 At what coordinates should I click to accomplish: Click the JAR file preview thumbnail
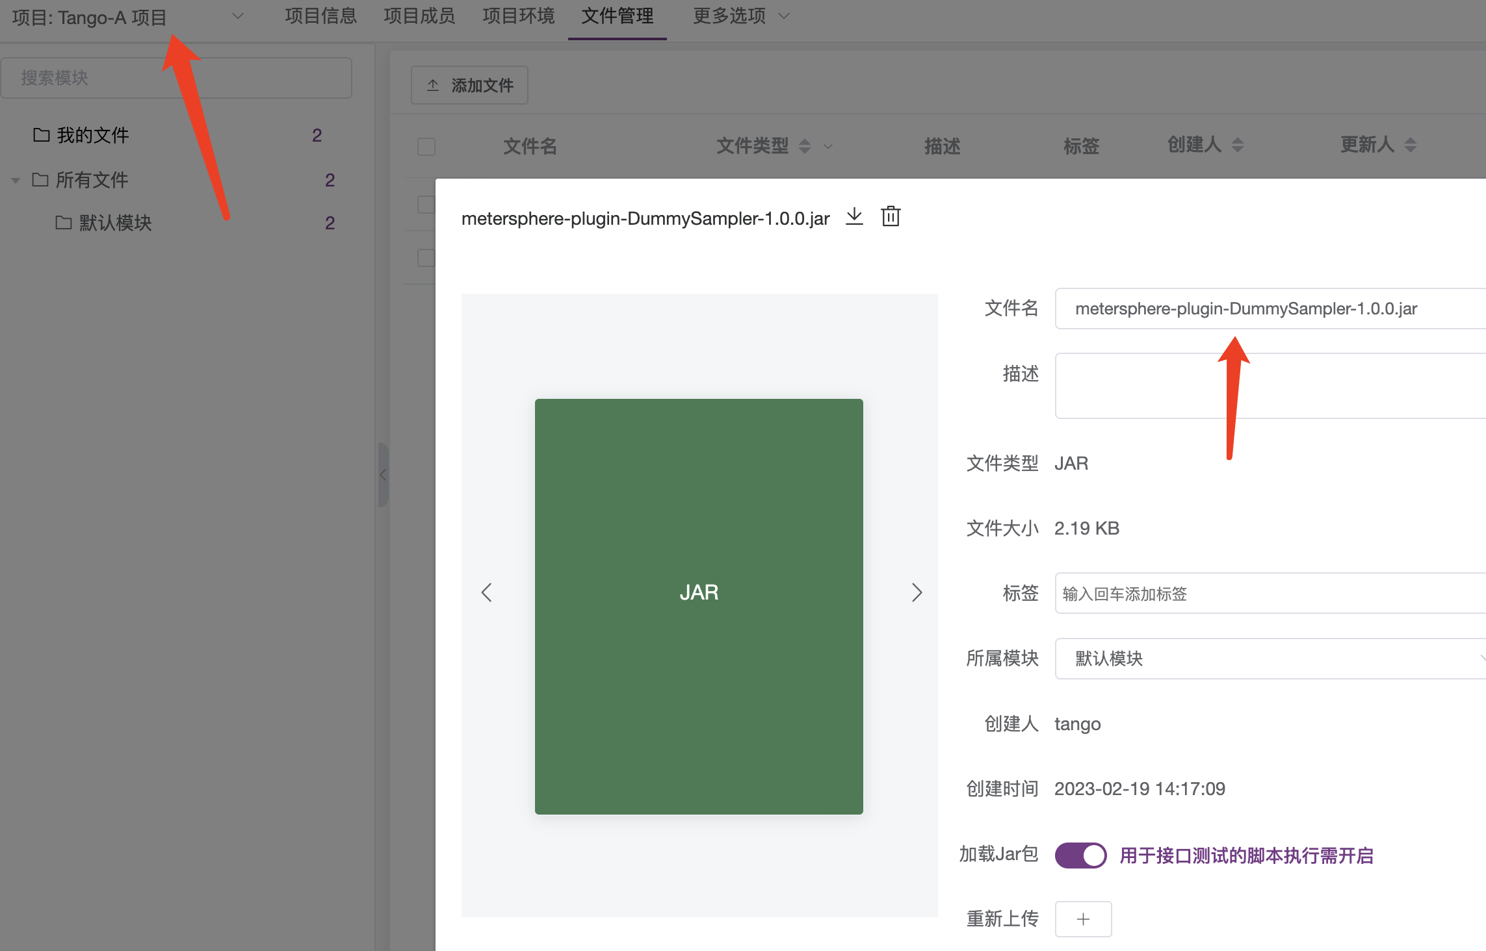click(698, 592)
